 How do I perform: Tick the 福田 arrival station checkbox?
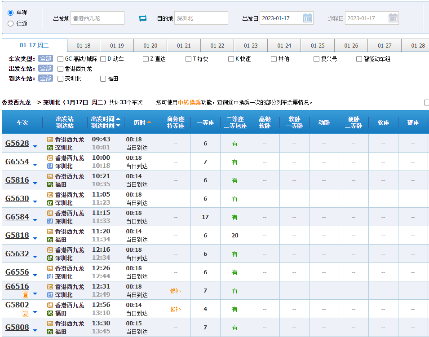(x=103, y=79)
